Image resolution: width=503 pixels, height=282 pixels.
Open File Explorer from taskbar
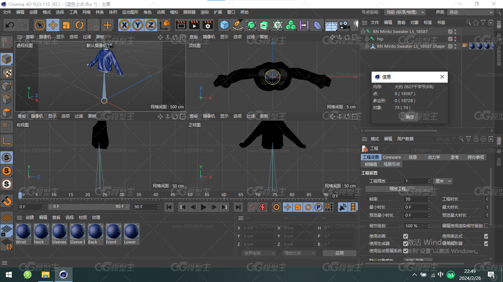point(45,275)
